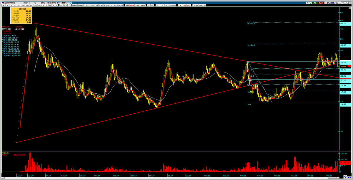Click the MAV(22) indicator label
This screenshot has height=180, width=353.
coord(6,29)
